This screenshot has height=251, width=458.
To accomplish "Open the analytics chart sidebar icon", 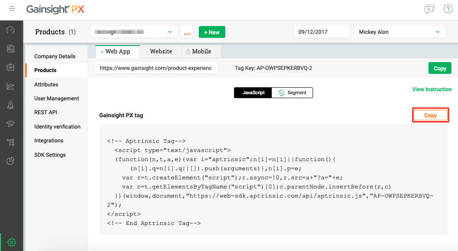I will pyautogui.click(x=10, y=86).
